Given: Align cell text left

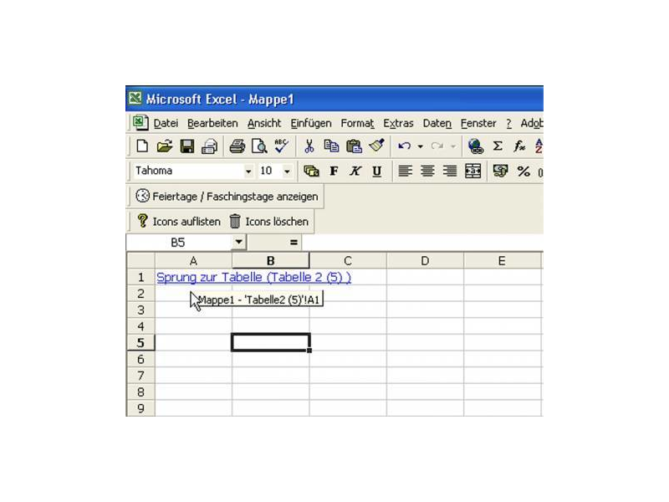Looking at the screenshot, I should tap(405, 172).
